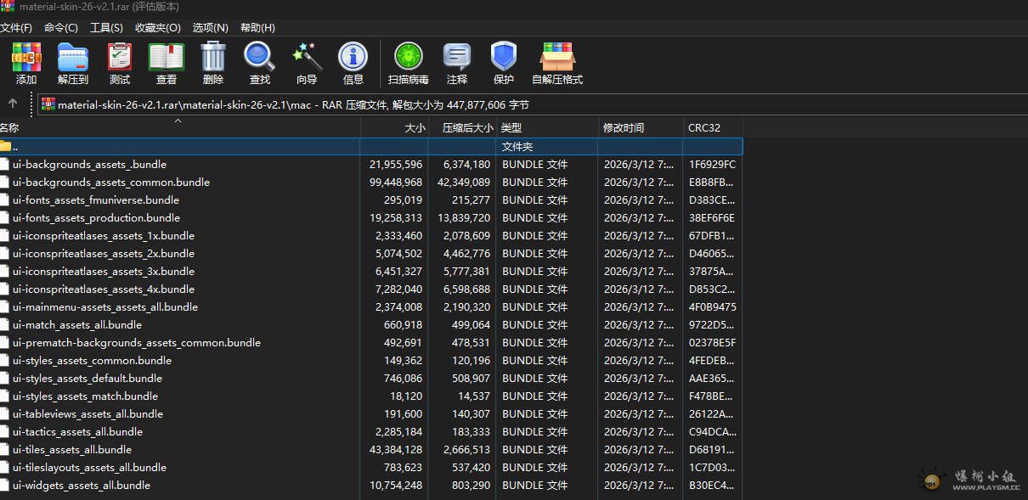Click the 测试 (Test) archive icon
Viewport: 1028px width, 500px height.
pyautogui.click(x=119, y=62)
